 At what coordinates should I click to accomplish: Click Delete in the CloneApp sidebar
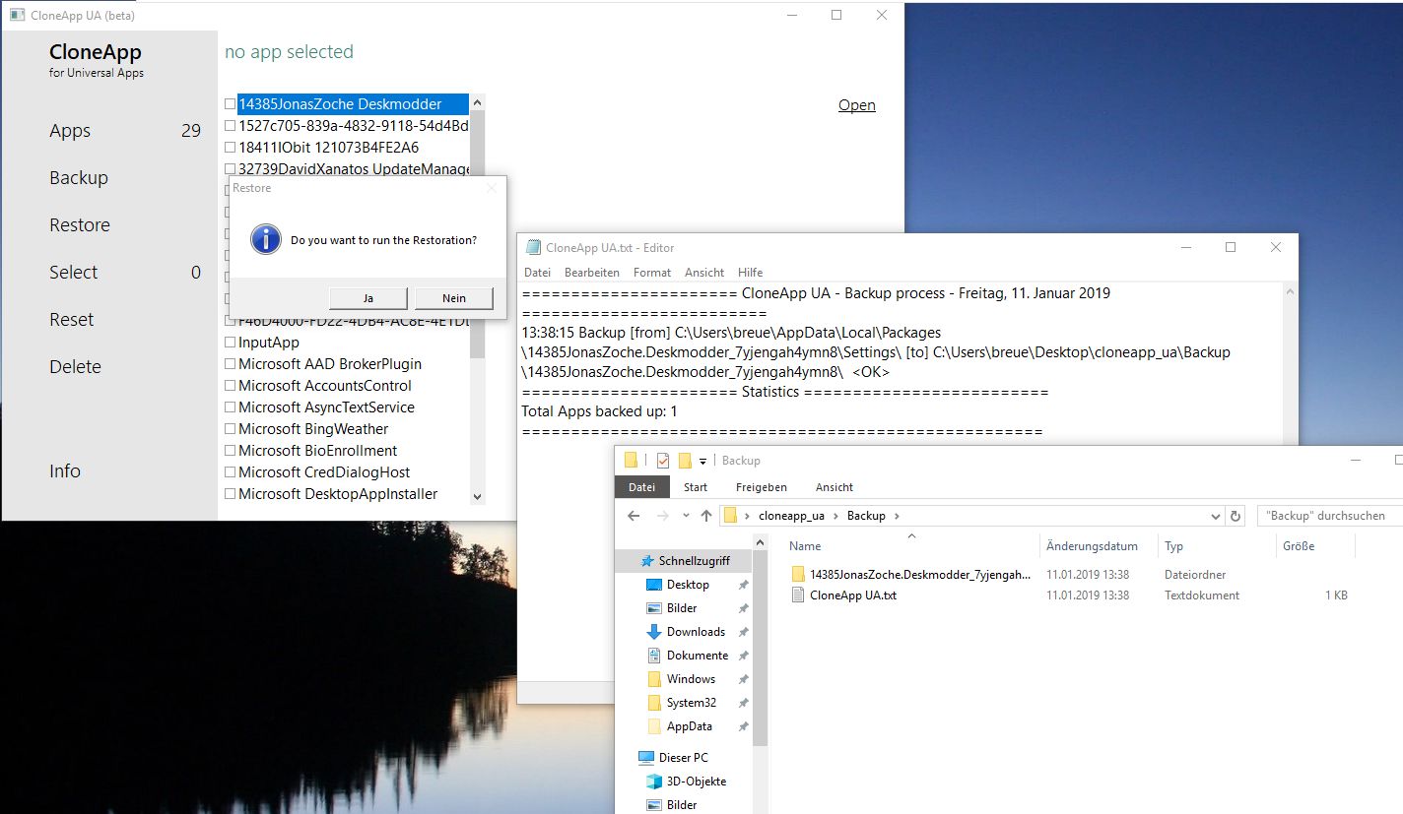tap(76, 367)
